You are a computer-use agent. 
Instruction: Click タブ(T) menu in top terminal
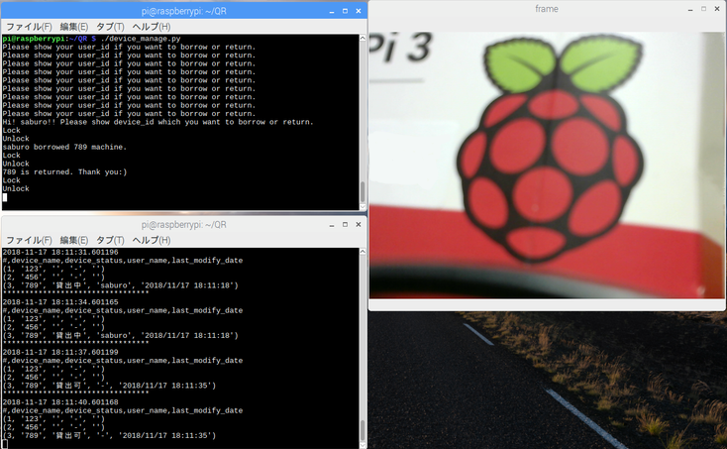(112, 25)
